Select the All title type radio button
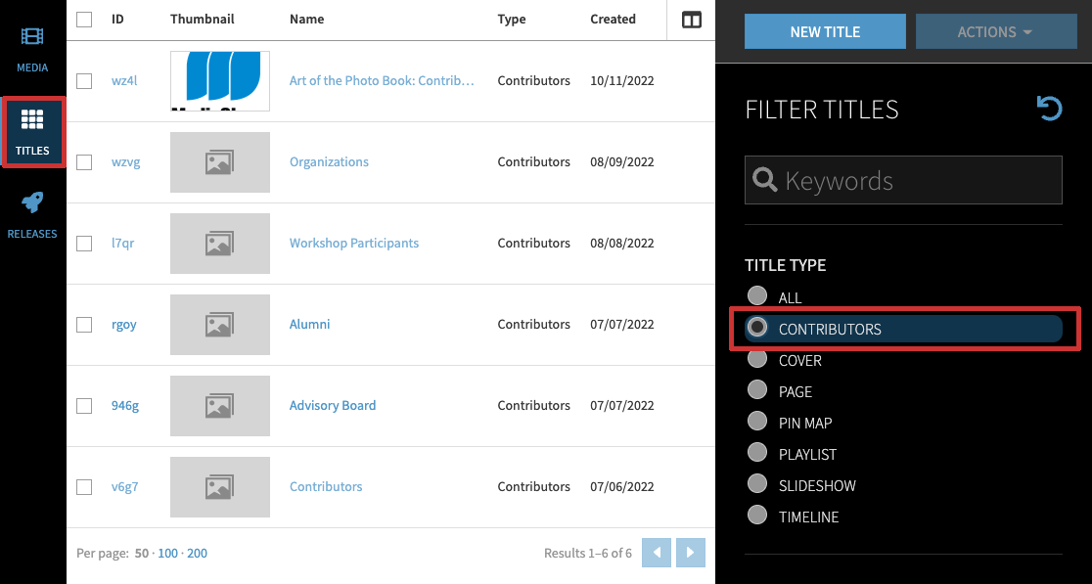This screenshot has width=1092, height=584. click(757, 296)
